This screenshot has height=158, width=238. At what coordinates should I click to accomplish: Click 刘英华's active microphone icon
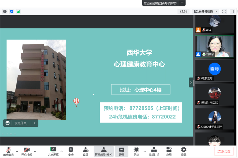204,54
